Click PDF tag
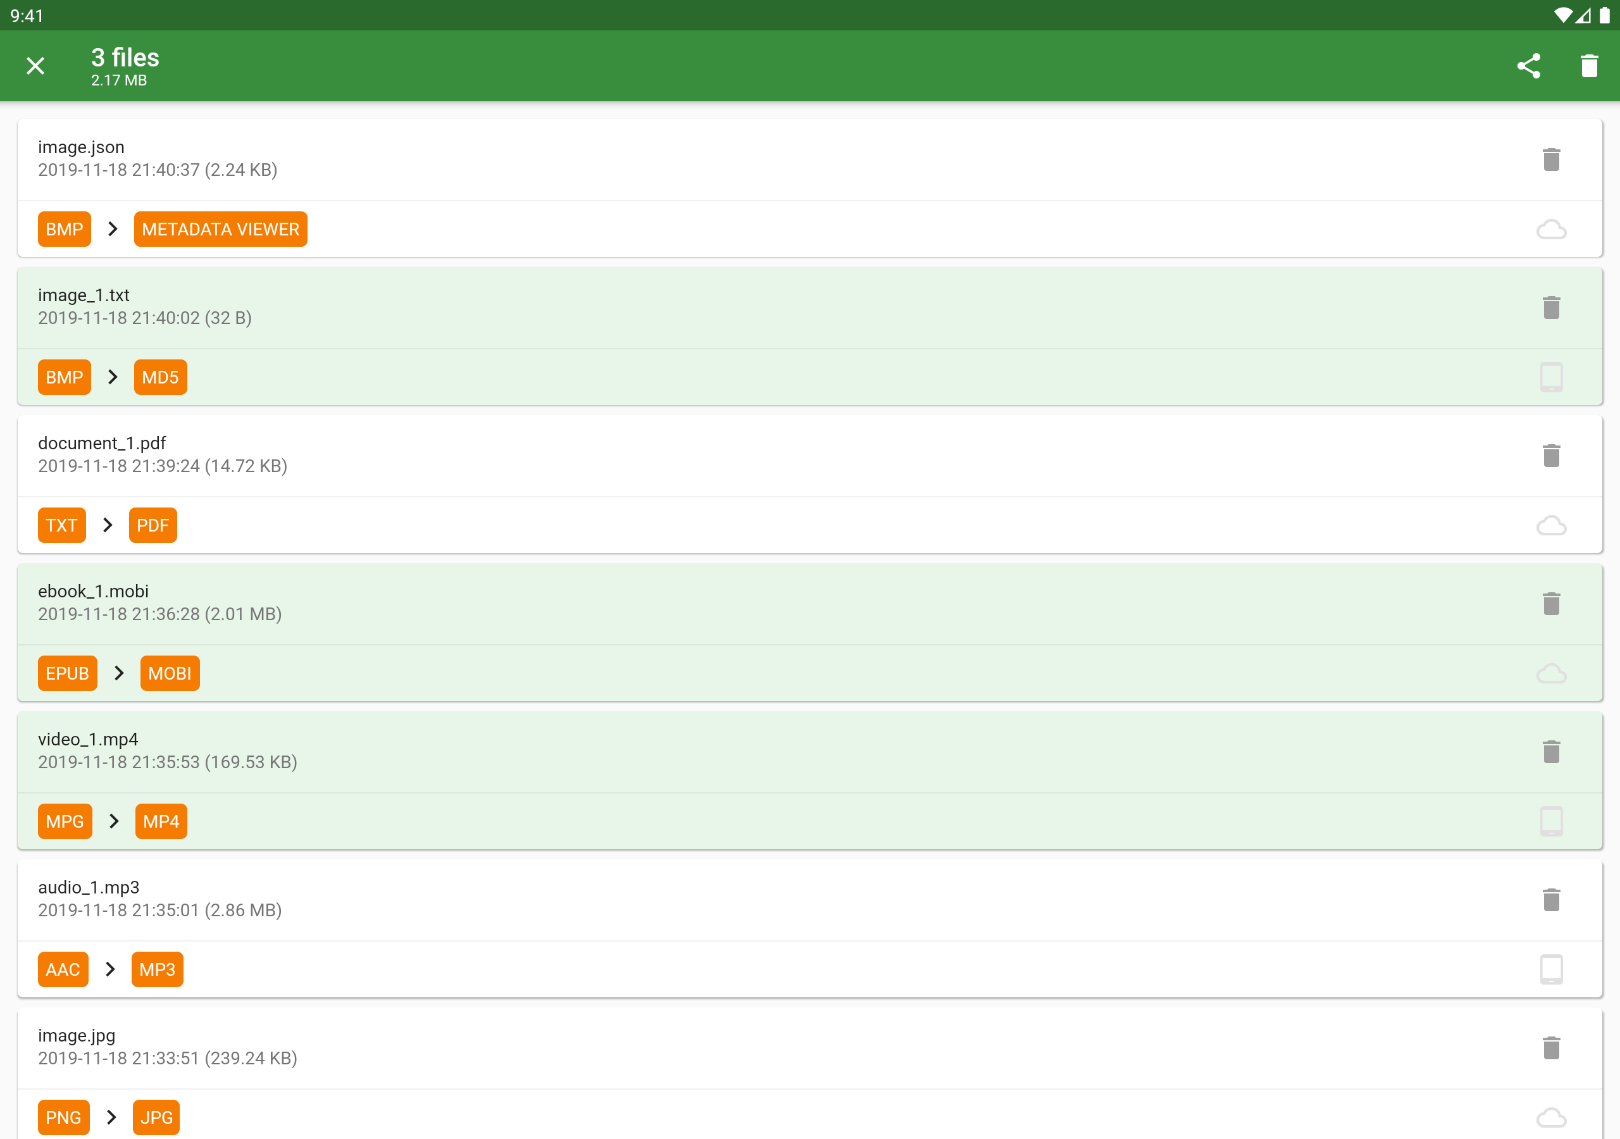 click(x=153, y=526)
